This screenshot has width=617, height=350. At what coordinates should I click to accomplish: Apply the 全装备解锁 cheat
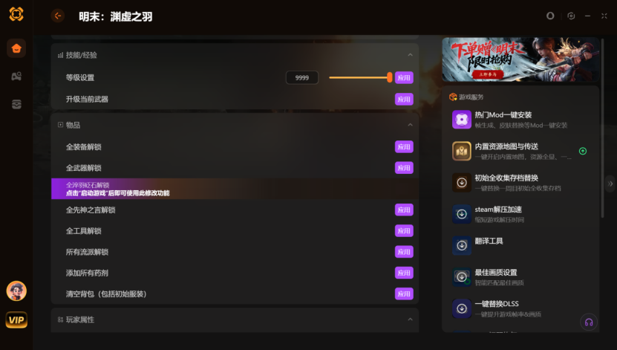pyautogui.click(x=404, y=147)
